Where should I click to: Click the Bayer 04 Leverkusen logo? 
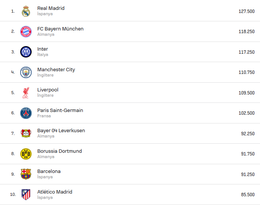click(x=26, y=133)
